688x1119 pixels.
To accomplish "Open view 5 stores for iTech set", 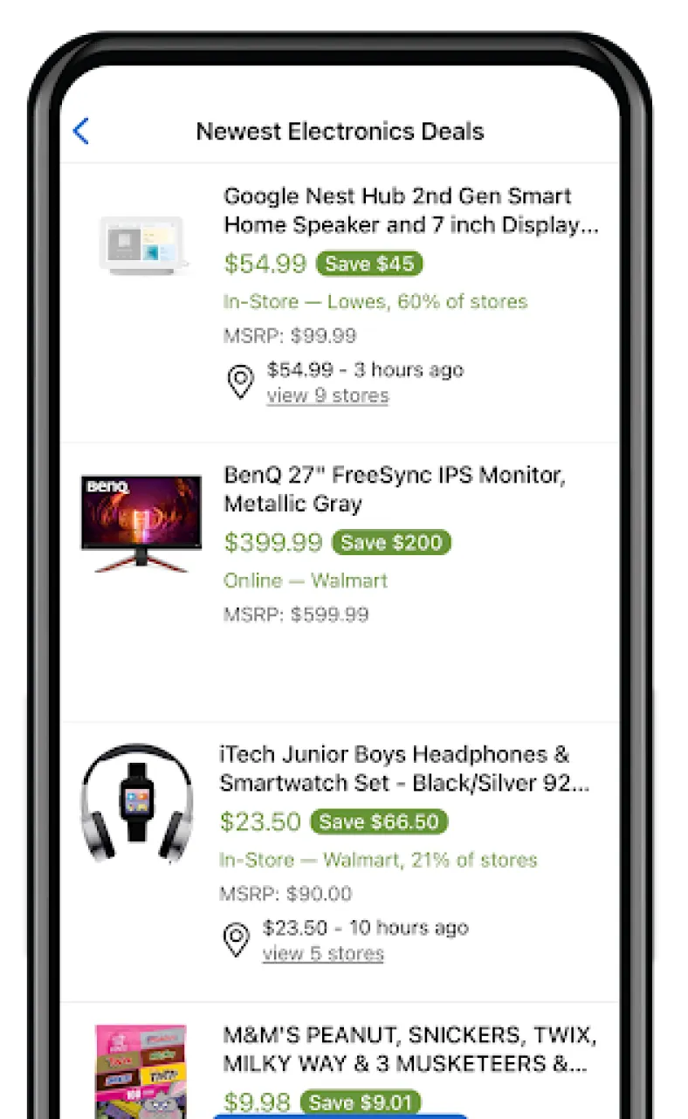I will tap(323, 953).
